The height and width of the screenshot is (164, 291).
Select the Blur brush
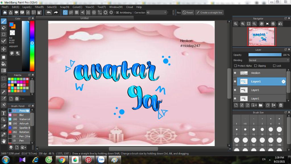pyautogui.click(x=19, y=115)
